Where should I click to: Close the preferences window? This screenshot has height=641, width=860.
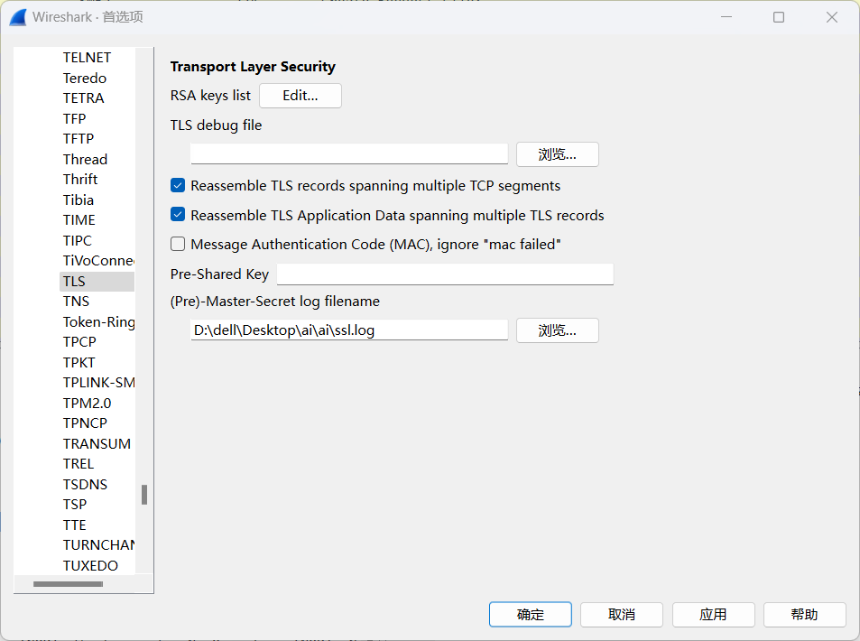click(832, 17)
